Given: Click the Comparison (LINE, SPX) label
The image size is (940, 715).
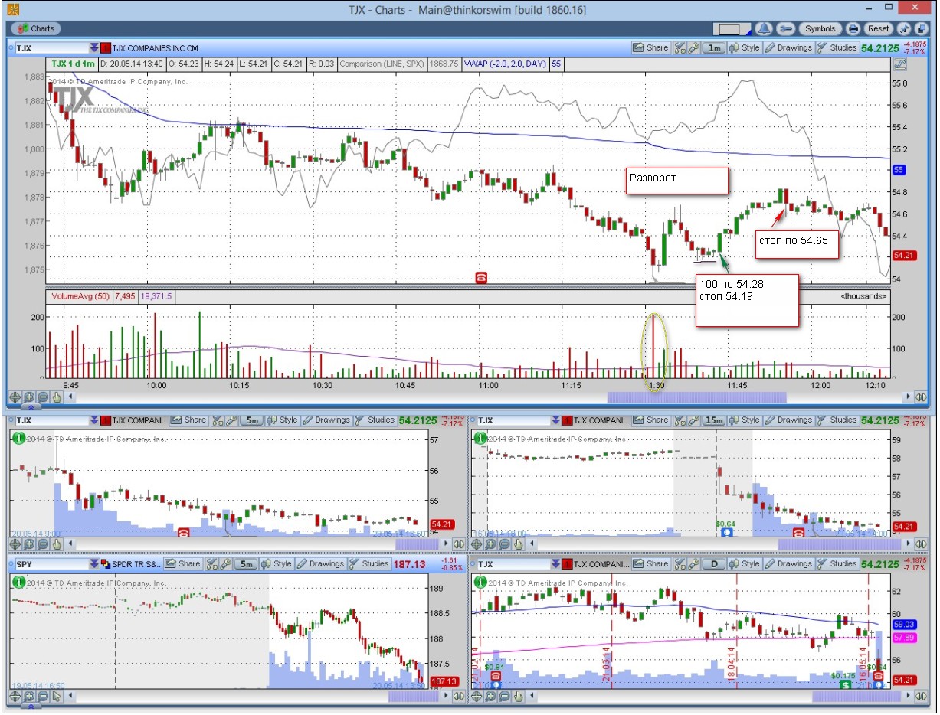Looking at the screenshot, I should coord(382,64).
